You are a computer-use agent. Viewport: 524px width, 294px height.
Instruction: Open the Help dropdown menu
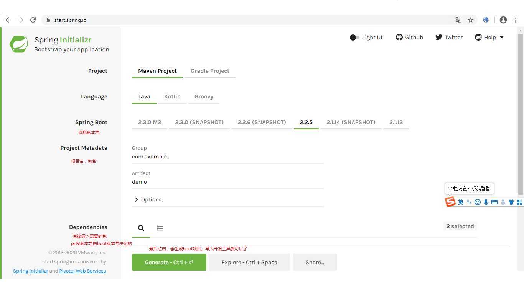[489, 37]
